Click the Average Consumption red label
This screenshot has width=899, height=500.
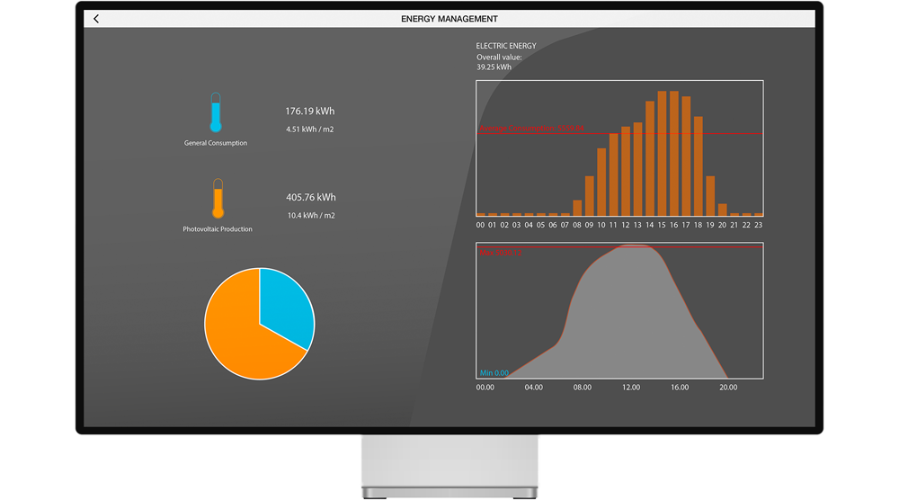531,129
